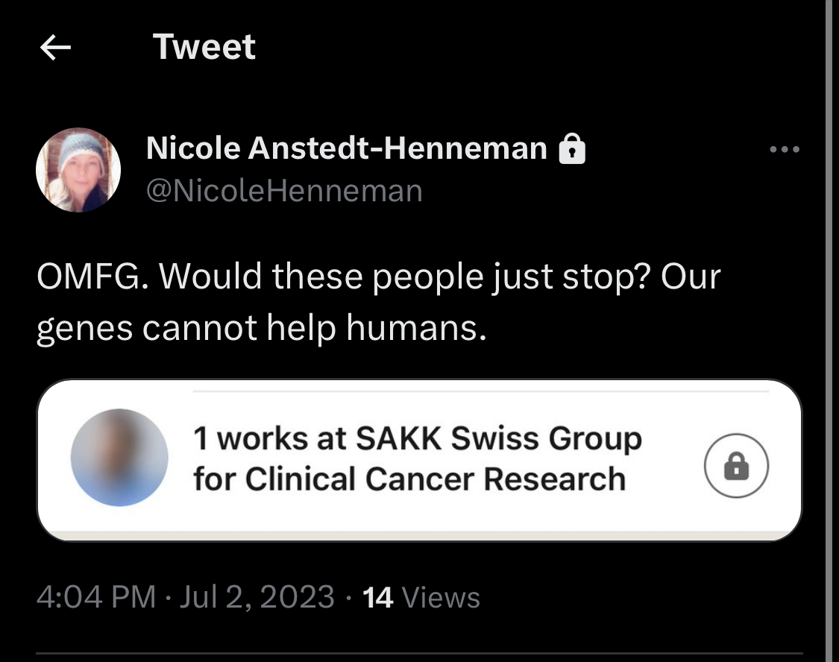Open the Nicole Anstedt-Henneman display name
This screenshot has width=839, height=662.
pyautogui.click(x=347, y=148)
